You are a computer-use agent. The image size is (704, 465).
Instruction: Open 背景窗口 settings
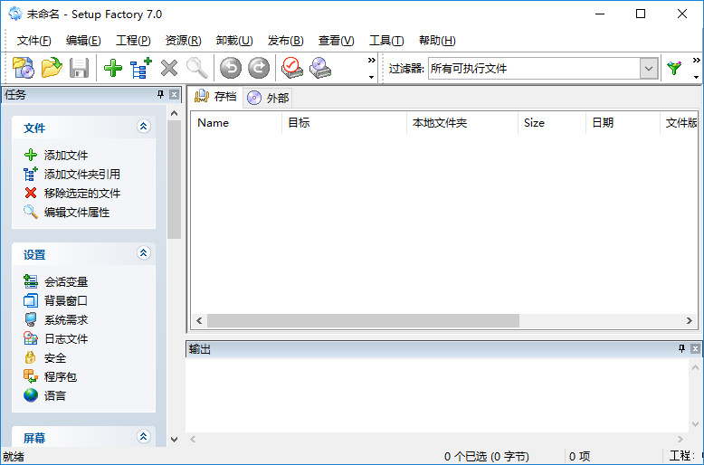(66, 300)
